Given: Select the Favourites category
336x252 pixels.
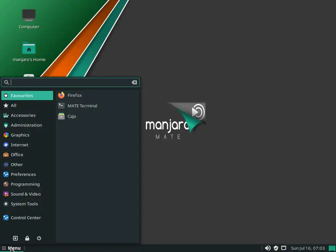Looking at the screenshot, I should (27, 95).
